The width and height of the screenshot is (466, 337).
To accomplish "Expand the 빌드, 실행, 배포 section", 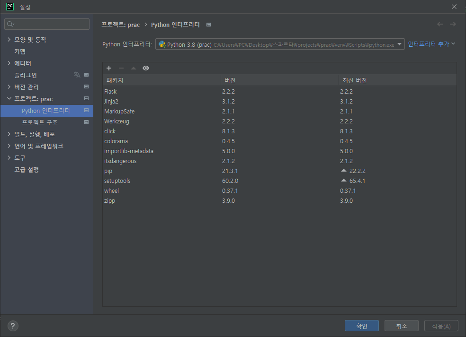I will point(9,134).
